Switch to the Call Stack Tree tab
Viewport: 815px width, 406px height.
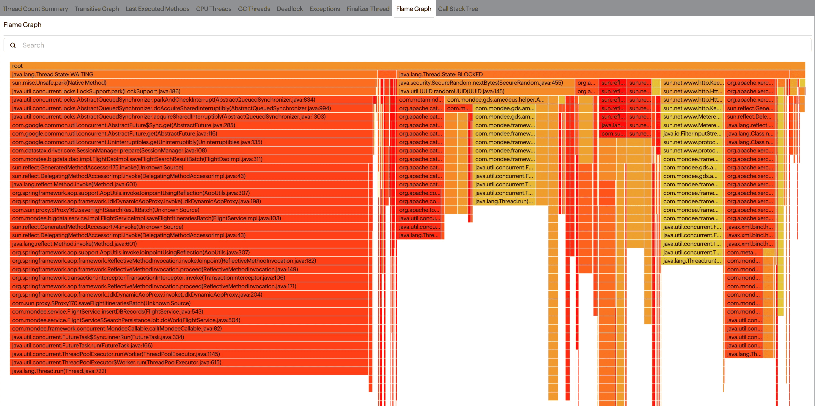[458, 9]
